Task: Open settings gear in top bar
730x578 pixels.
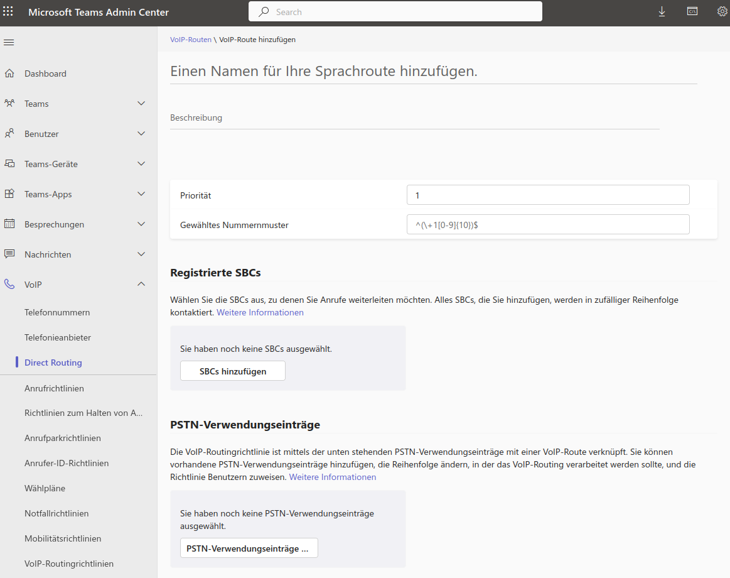Action: click(x=722, y=12)
